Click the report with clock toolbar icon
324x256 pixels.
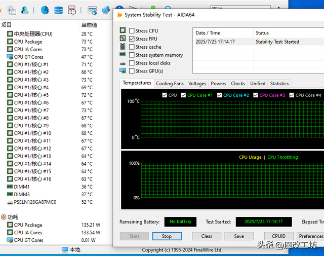[x=72, y=10]
